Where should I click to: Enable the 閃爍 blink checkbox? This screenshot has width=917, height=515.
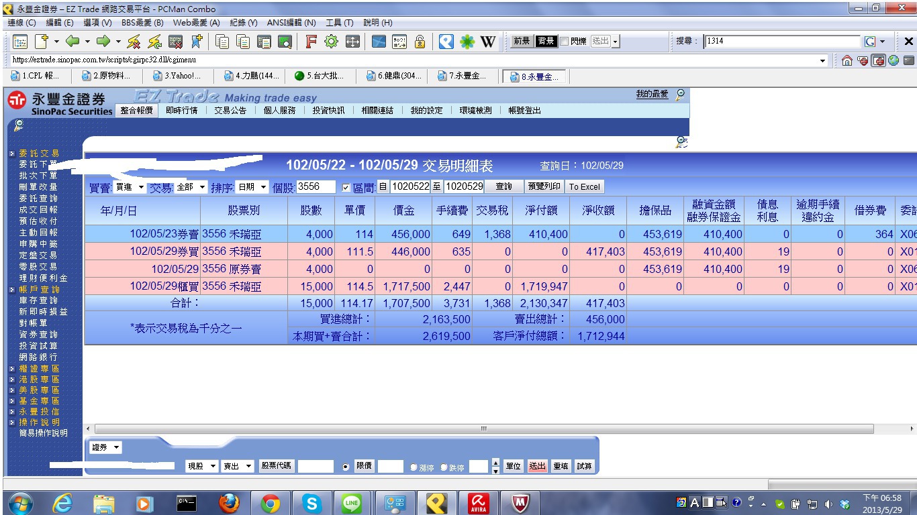(x=565, y=42)
